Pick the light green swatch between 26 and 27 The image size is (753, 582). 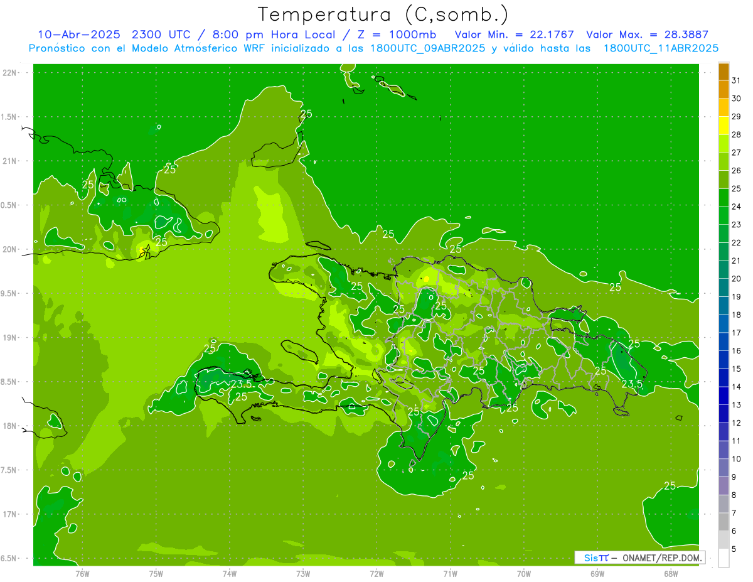tap(724, 162)
